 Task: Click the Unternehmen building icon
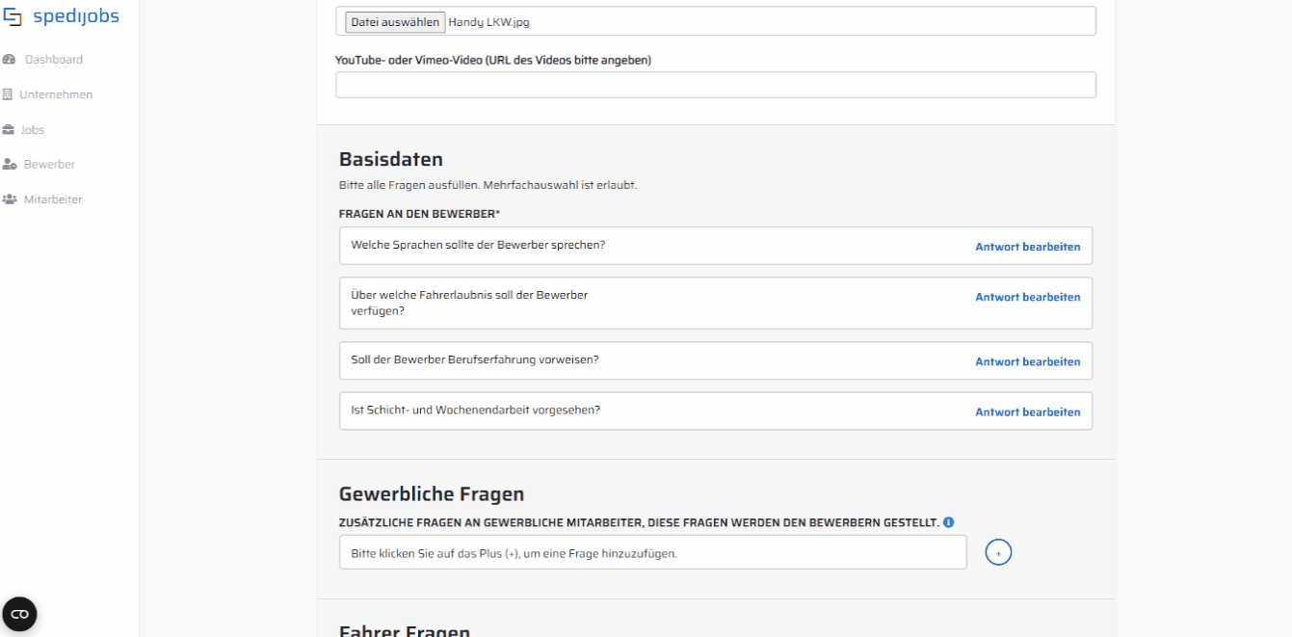pyautogui.click(x=9, y=94)
